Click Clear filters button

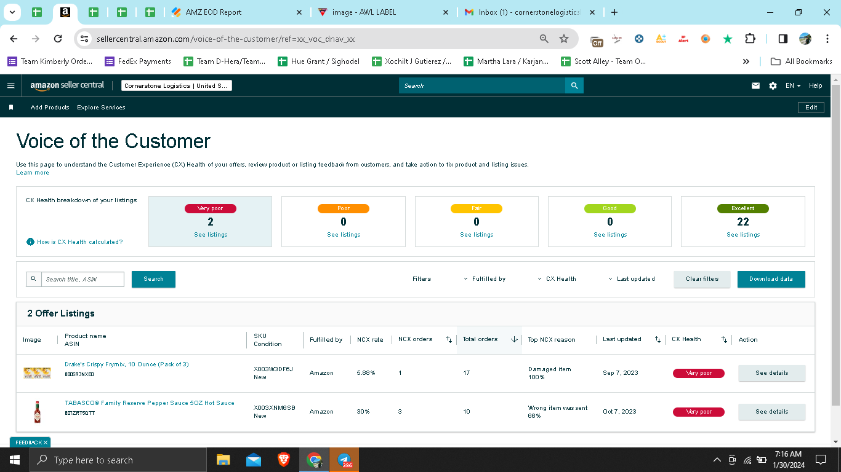(702, 279)
